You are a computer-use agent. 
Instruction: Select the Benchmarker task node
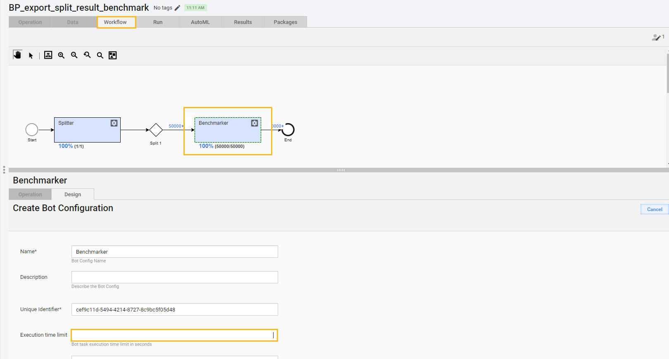point(228,130)
